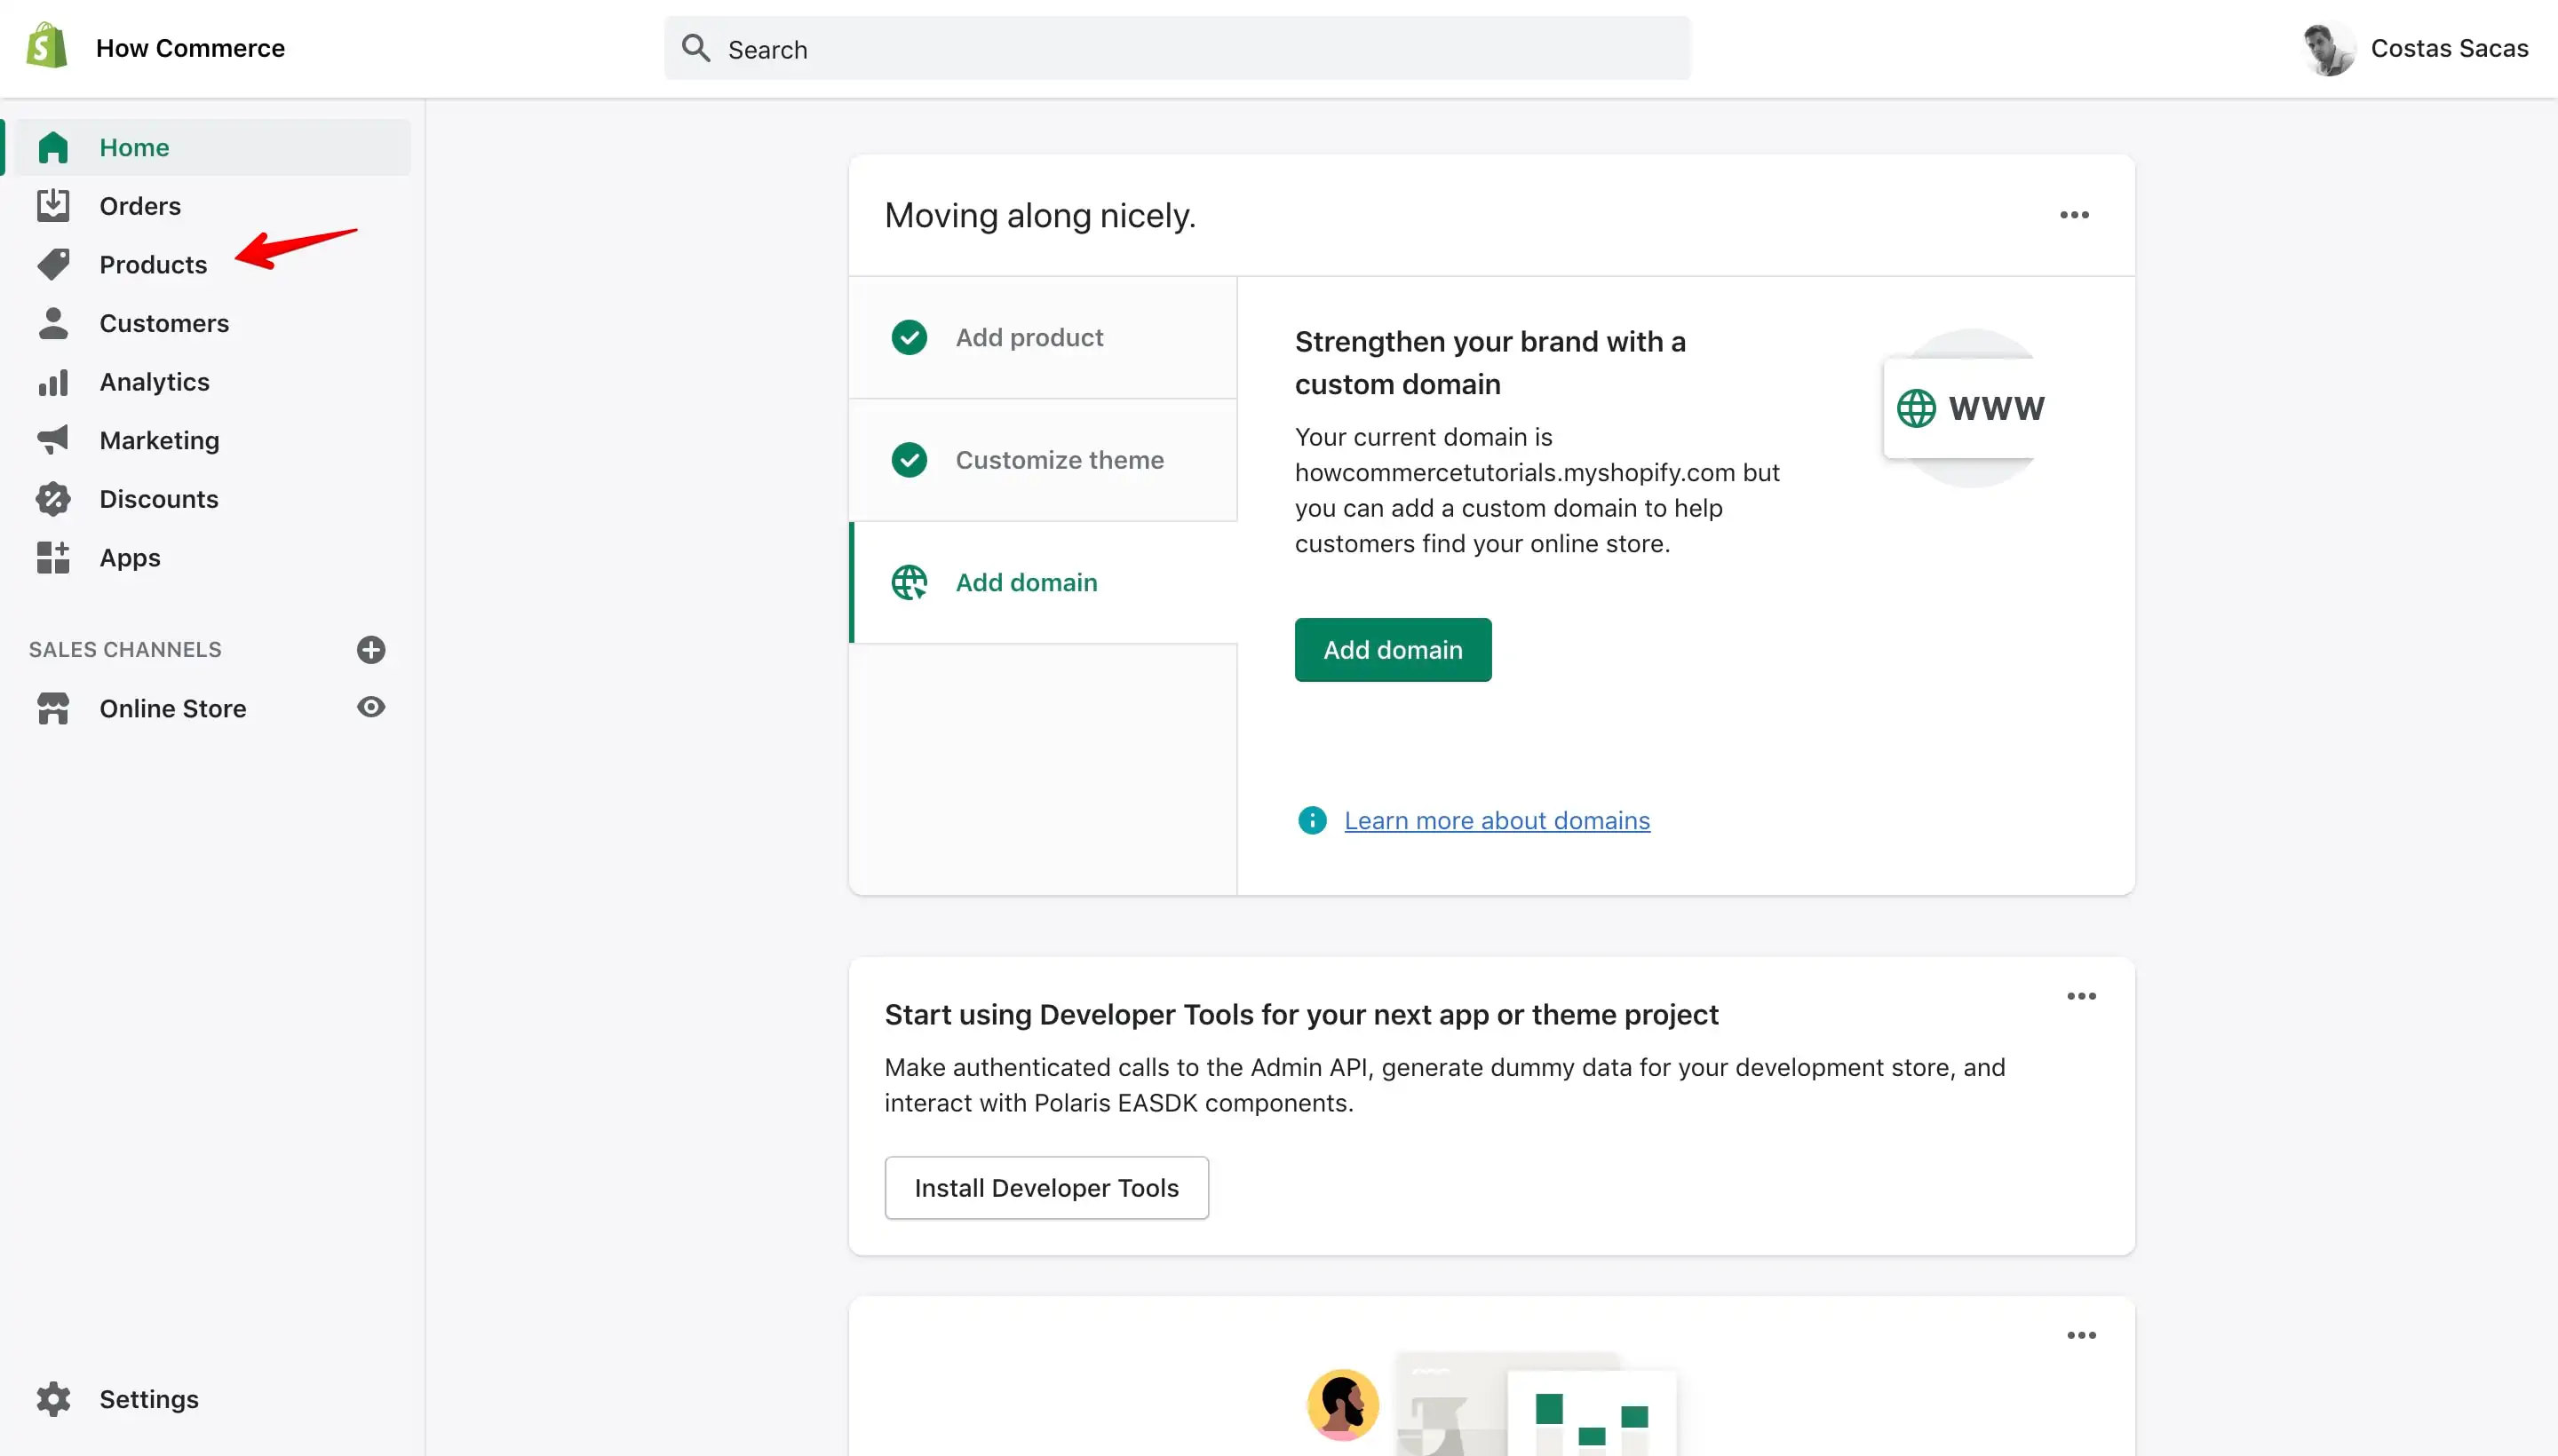The image size is (2558, 1456).
Task: Focus the Search input field
Action: 1178,48
